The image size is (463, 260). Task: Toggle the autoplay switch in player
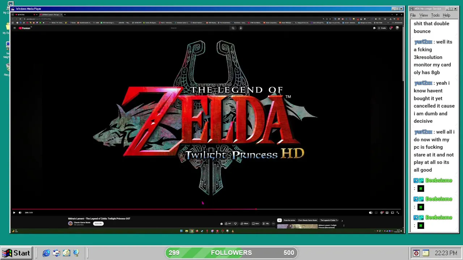(371, 213)
